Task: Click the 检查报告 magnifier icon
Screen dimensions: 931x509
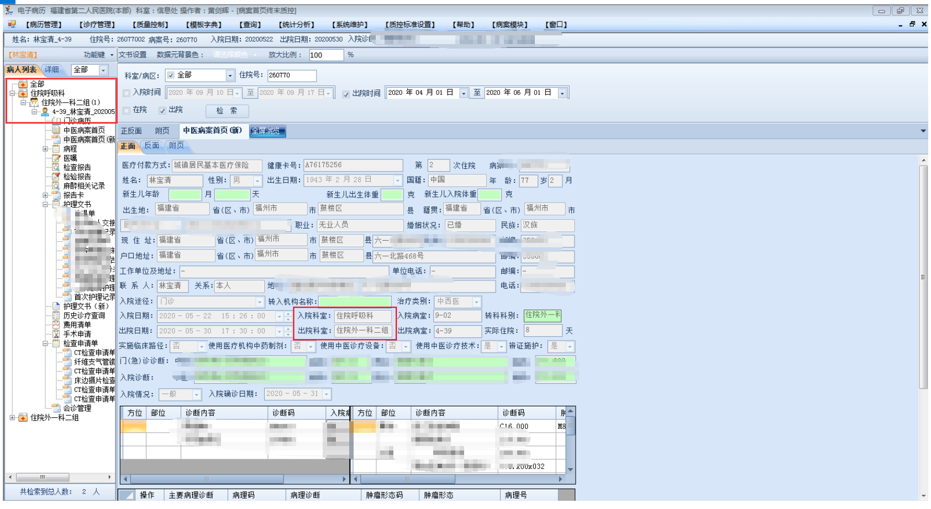Action: (x=56, y=167)
